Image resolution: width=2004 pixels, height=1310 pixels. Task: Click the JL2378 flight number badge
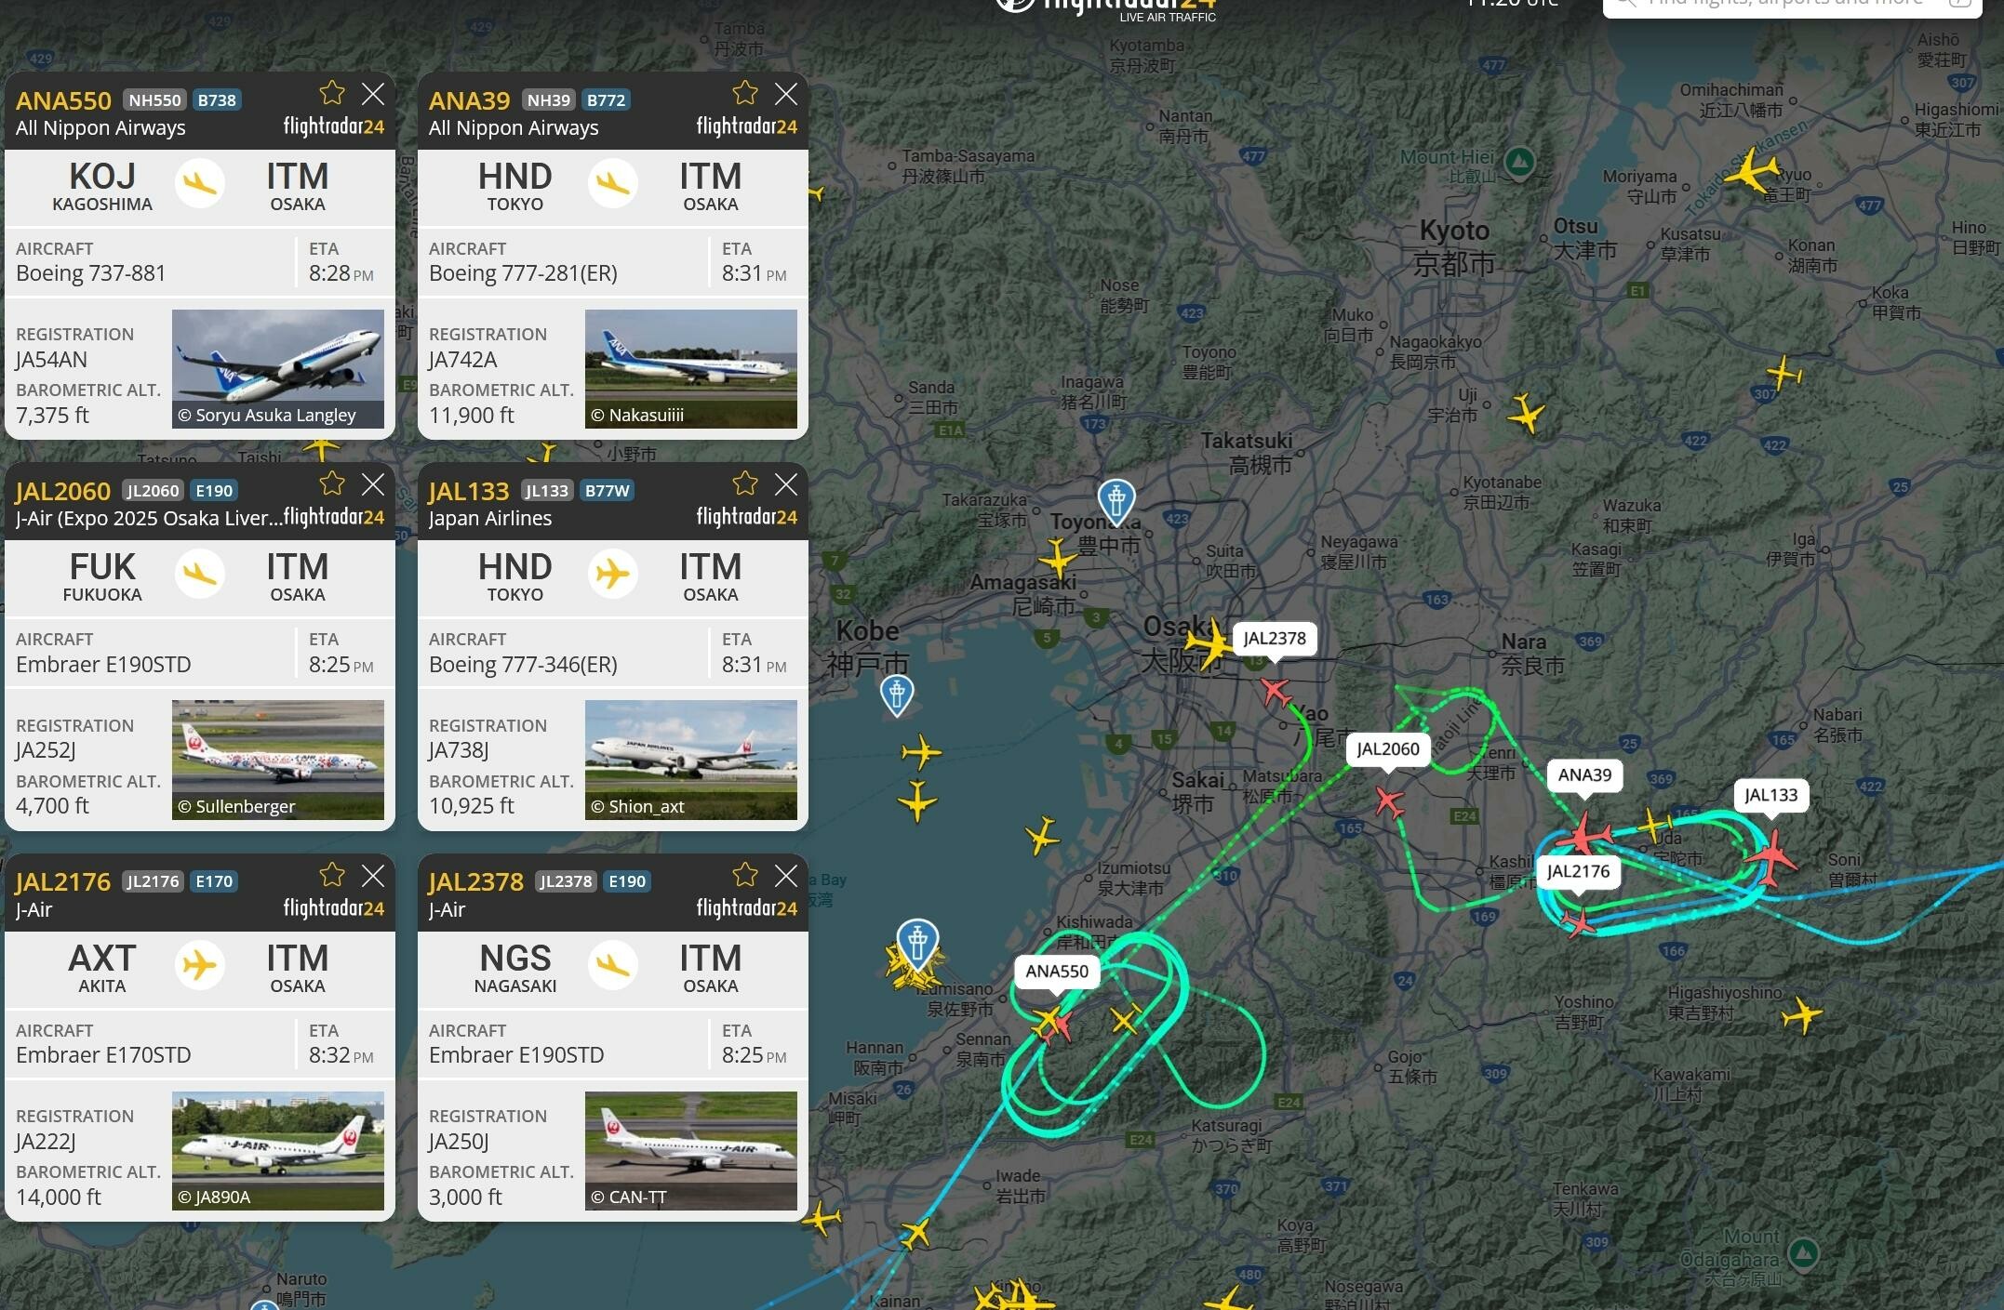pyautogui.click(x=566, y=880)
